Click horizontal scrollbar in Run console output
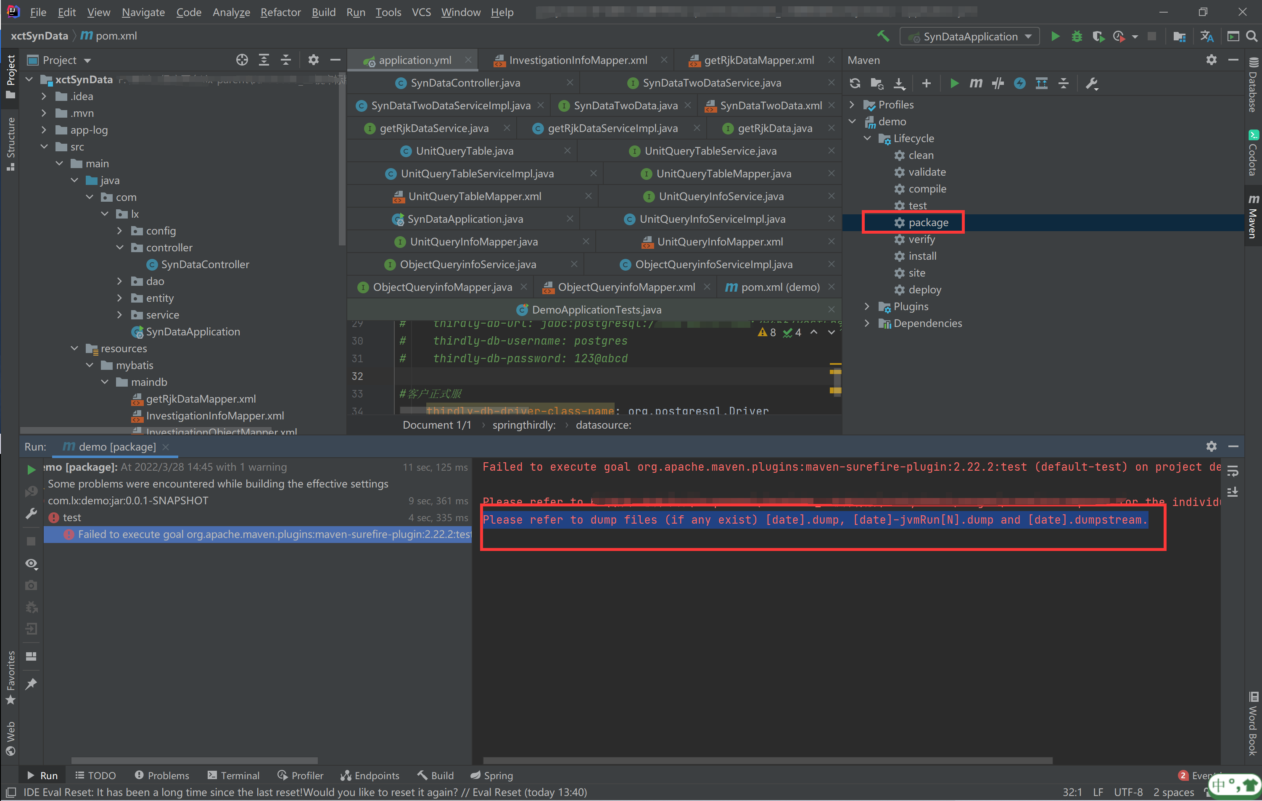This screenshot has height=801, width=1262. coord(767,760)
